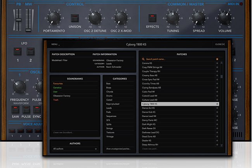Toggle LFO button 1
This screenshot has width=252, height=168.
coord(18,51)
